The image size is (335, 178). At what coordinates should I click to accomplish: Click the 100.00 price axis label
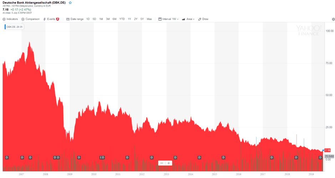pyautogui.click(x=329, y=31)
